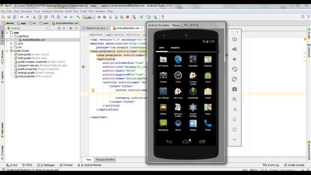This screenshot has width=311, height=175.
Task: Open the Maps app in emulator
Action: (x=207, y=109)
